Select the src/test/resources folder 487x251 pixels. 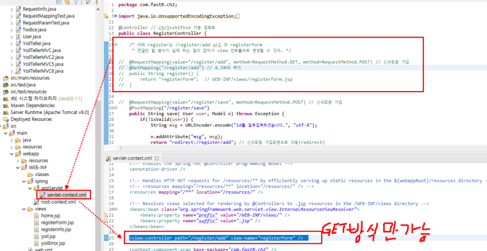click(x=29, y=92)
